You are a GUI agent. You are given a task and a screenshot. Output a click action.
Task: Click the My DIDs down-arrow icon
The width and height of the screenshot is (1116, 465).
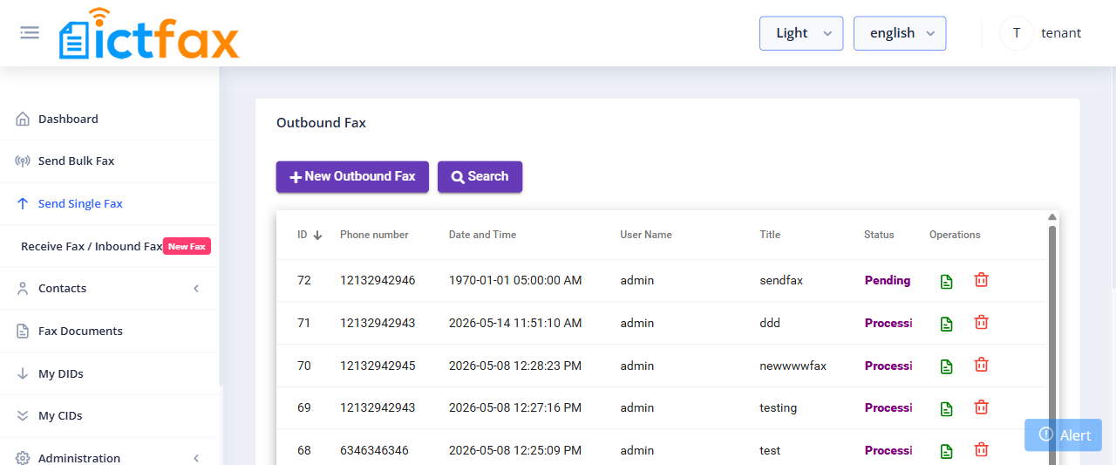23,373
